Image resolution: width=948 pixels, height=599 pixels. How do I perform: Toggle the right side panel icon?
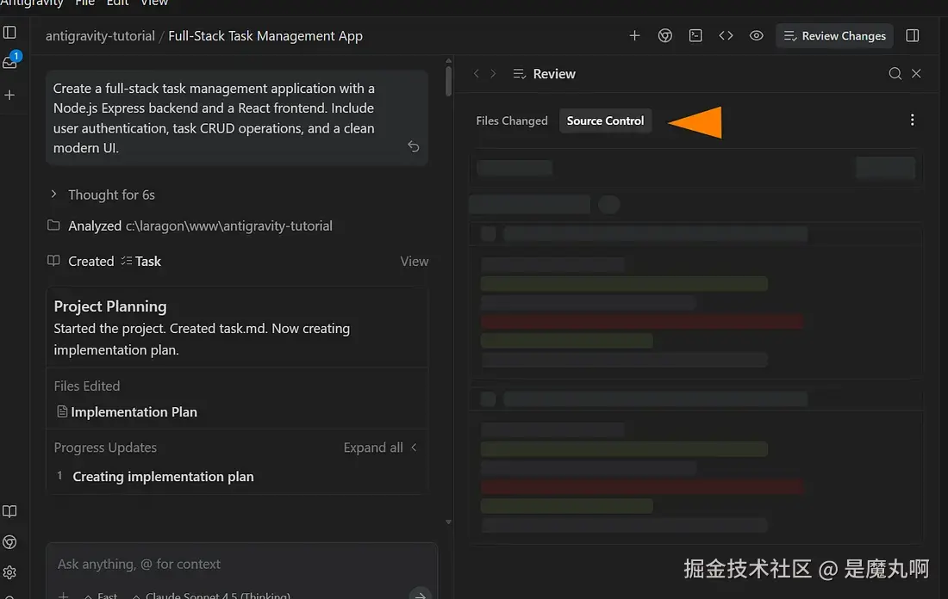pyautogui.click(x=913, y=36)
